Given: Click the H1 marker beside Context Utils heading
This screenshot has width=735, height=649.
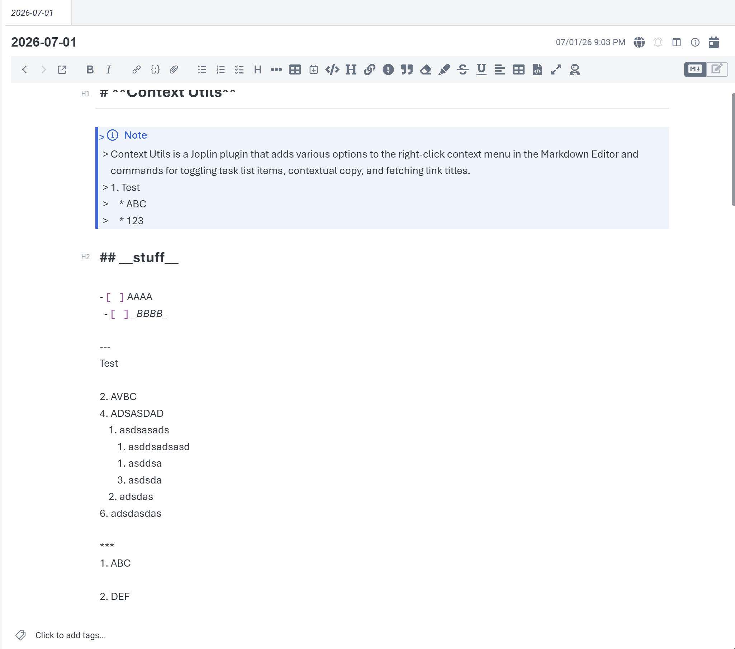Looking at the screenshot, I should coord(85,94).
